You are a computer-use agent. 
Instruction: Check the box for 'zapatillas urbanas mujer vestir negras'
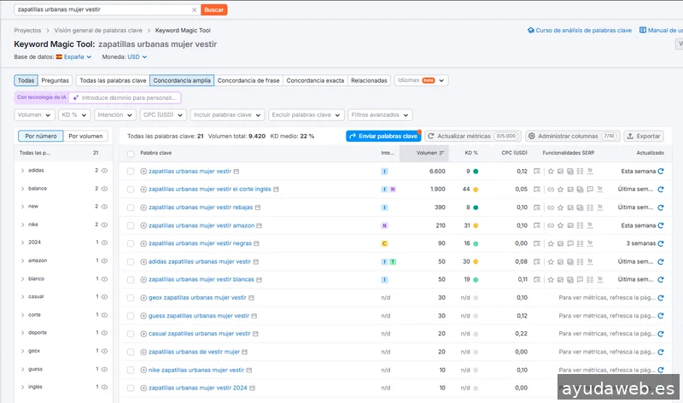pos(131,243)
